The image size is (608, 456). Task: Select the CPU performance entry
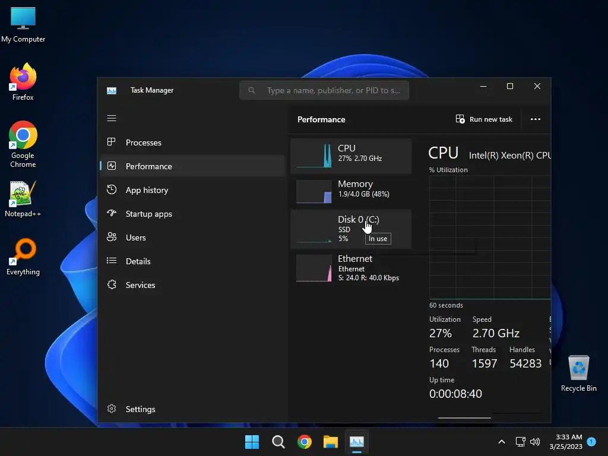(x=351, y=156)
